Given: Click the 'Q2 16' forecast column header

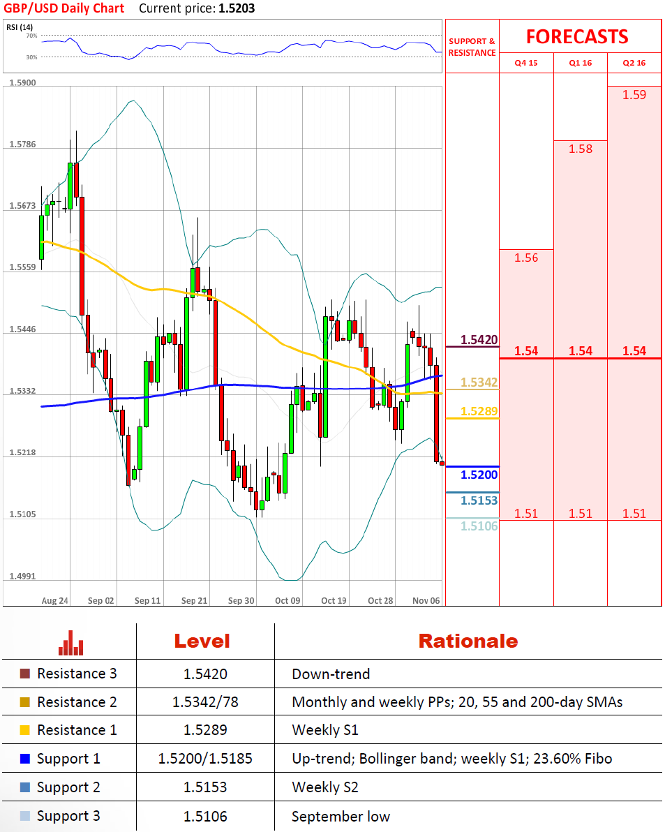Looking at the screenshot, I should (x=634, y=63).
